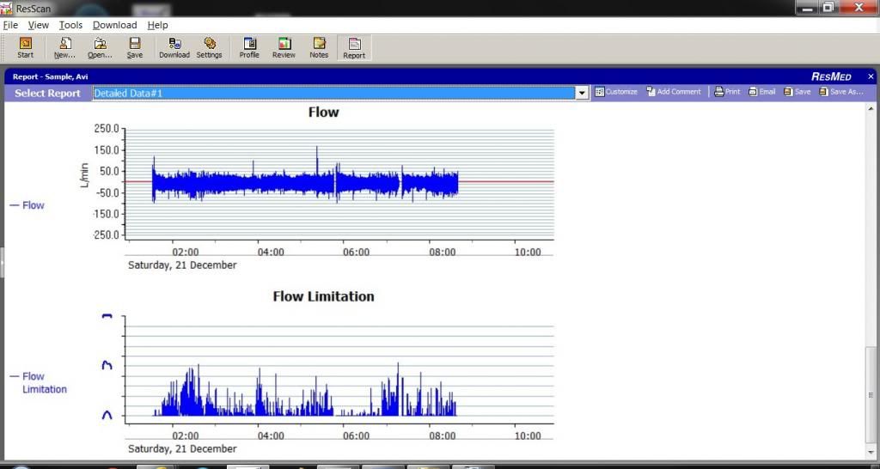Open the Tools menu
Screen dimensions: 880x469
(x=70, y=25)
